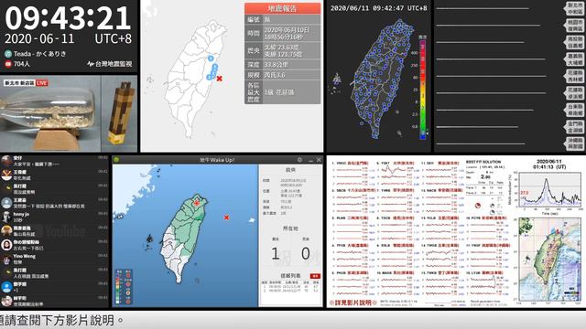This screenshot has height=329, width=586.
Task: Click the red LIVE badge on camera feed
Action: pos(42,83)
